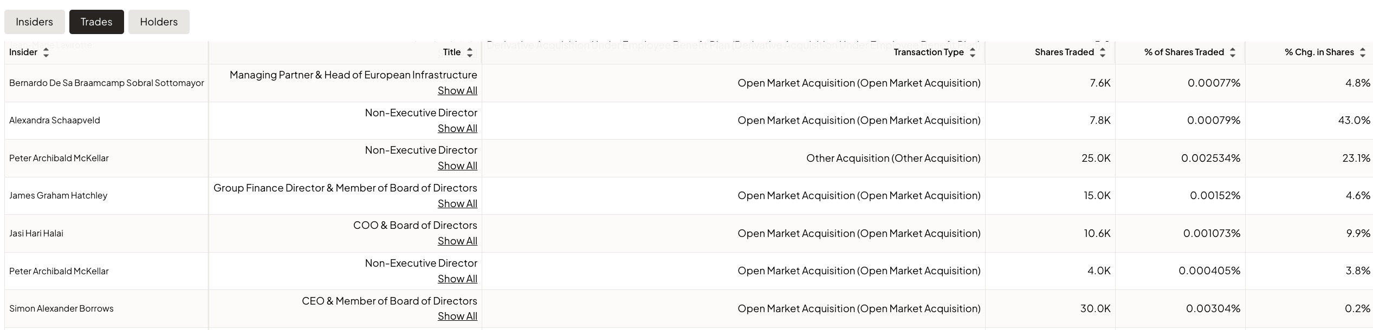This screenshot has height=330, width=1373.
Task: Click shares traded value 7.8K
Action: click(1100, 120)
